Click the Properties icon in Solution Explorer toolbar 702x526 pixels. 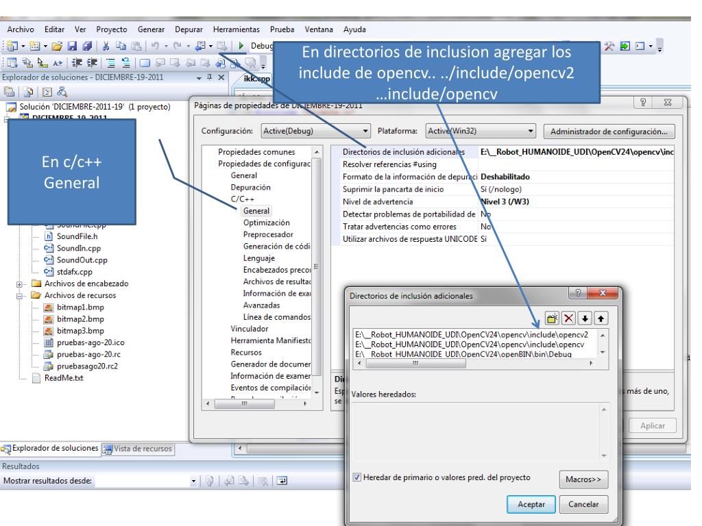(x=10, y=92)
